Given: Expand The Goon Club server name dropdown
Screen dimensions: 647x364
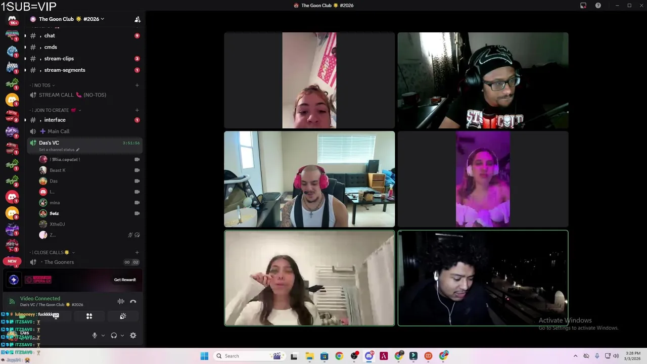Looking at the screenshot, I should [x=71, y=19].
